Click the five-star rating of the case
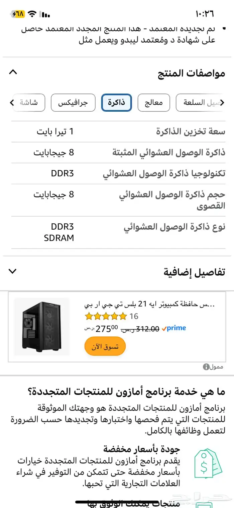Image resolution: width=234 pixels, height=508 pixels. (x=106, y=316)
